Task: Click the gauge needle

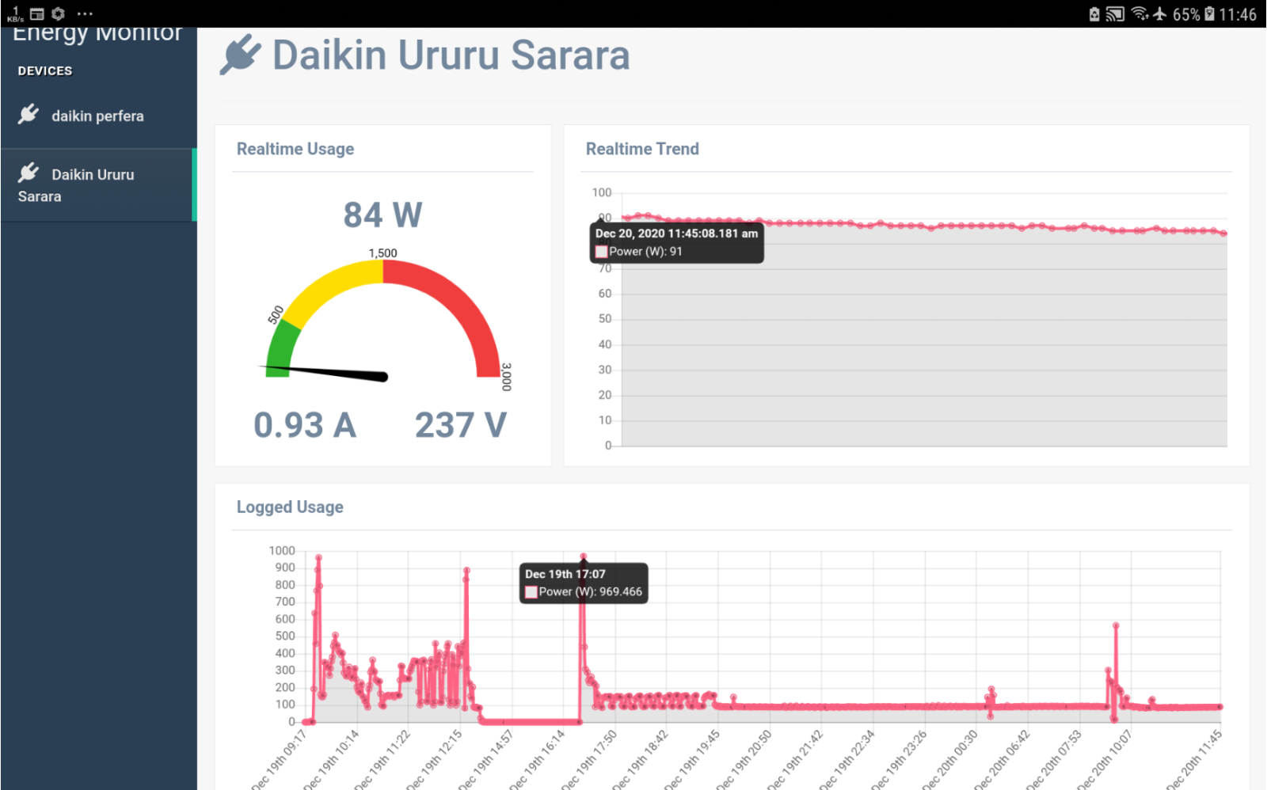Action: point(325,372)
